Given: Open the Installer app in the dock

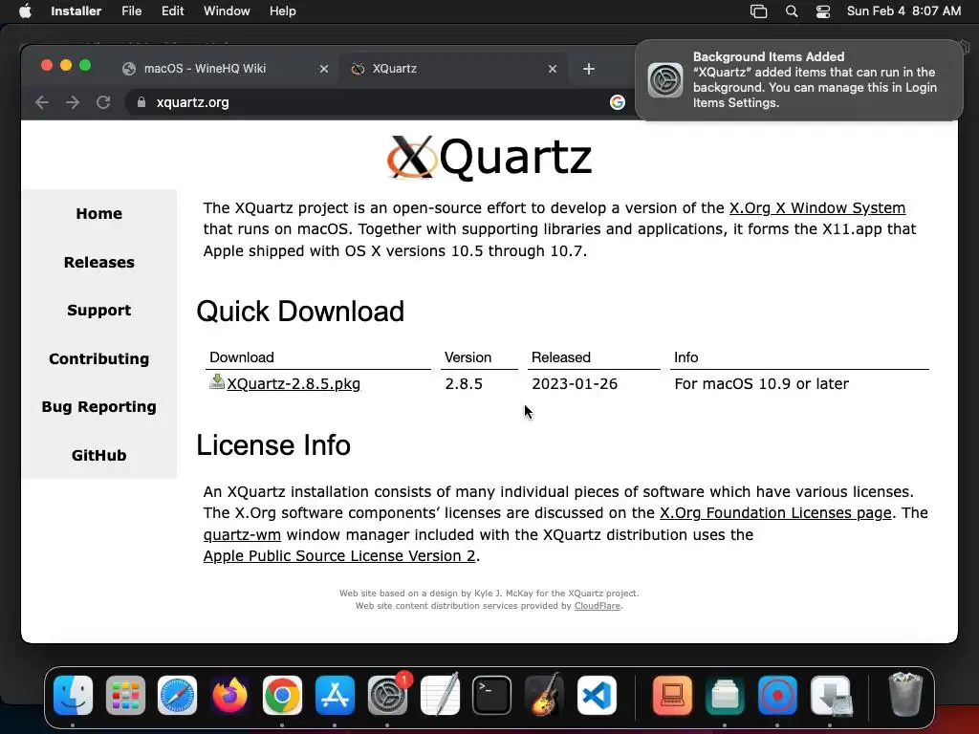Looking at the screenshot, I should point(831,696).
